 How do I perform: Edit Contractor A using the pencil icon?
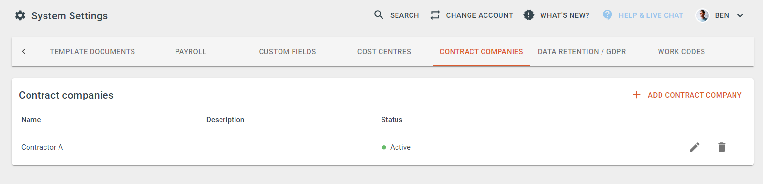(x=695, y=147)
